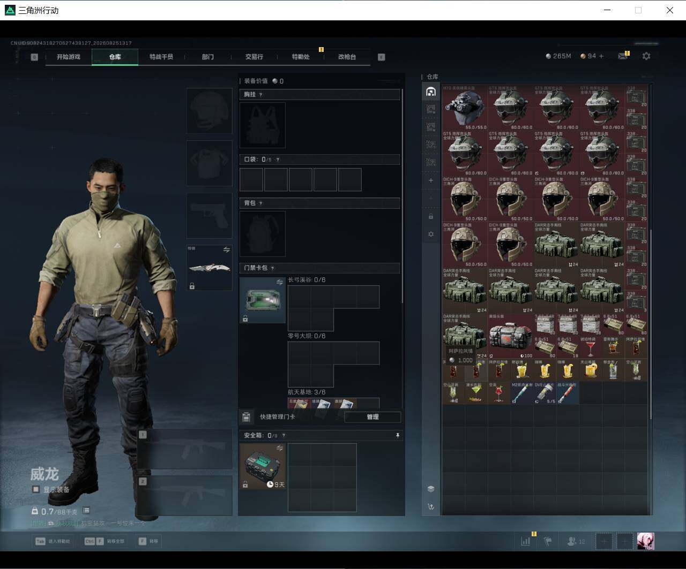The image size is (686, 569).
Task: Show help for 门禁卡包 section
Action: click(x=272, y=268)
